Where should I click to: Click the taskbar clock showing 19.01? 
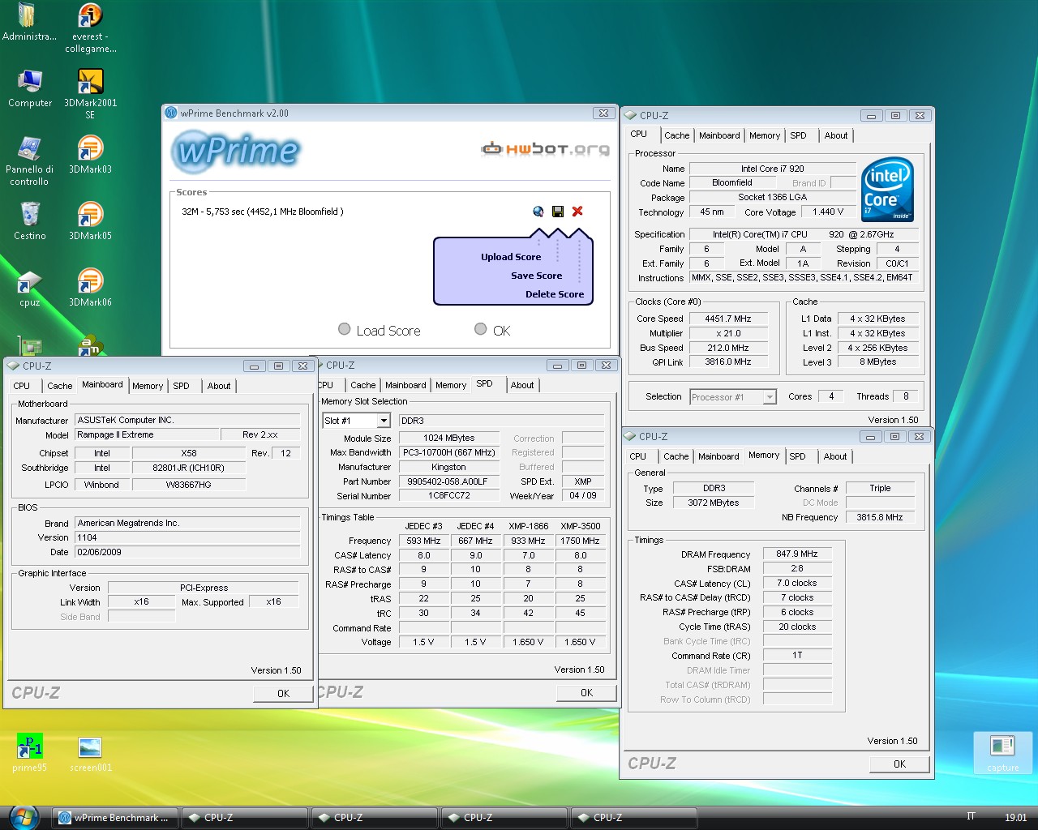(x=1015, y=818)
